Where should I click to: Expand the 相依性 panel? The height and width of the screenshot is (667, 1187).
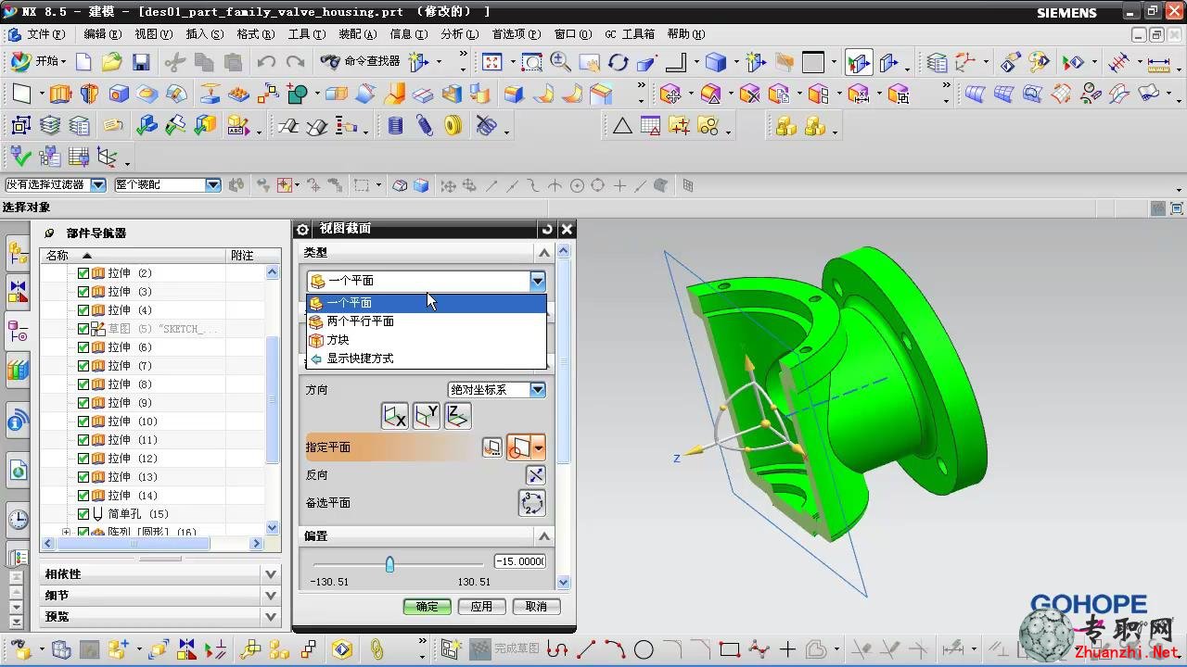(x=271, y=574)
